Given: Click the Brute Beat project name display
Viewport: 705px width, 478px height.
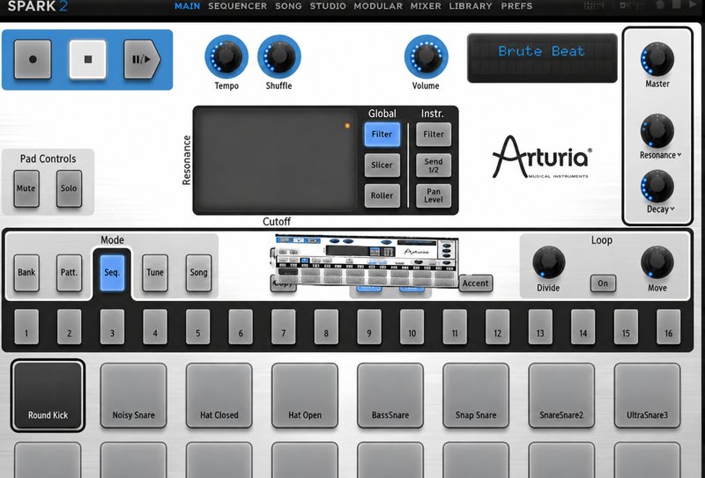Looking at the screenshot, I should [x=542, y=57].
